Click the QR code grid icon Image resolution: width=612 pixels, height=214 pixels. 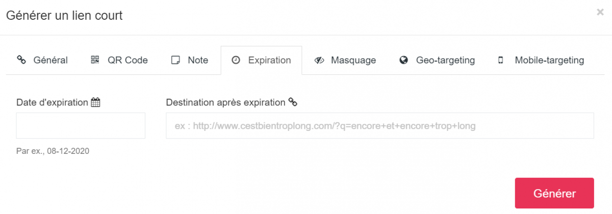click(x=95, y=60)
